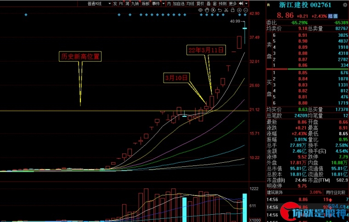The height and width of the screenshot is (222, 349).
Task: Click the 总笔数 24209 value
Action: 301,115
